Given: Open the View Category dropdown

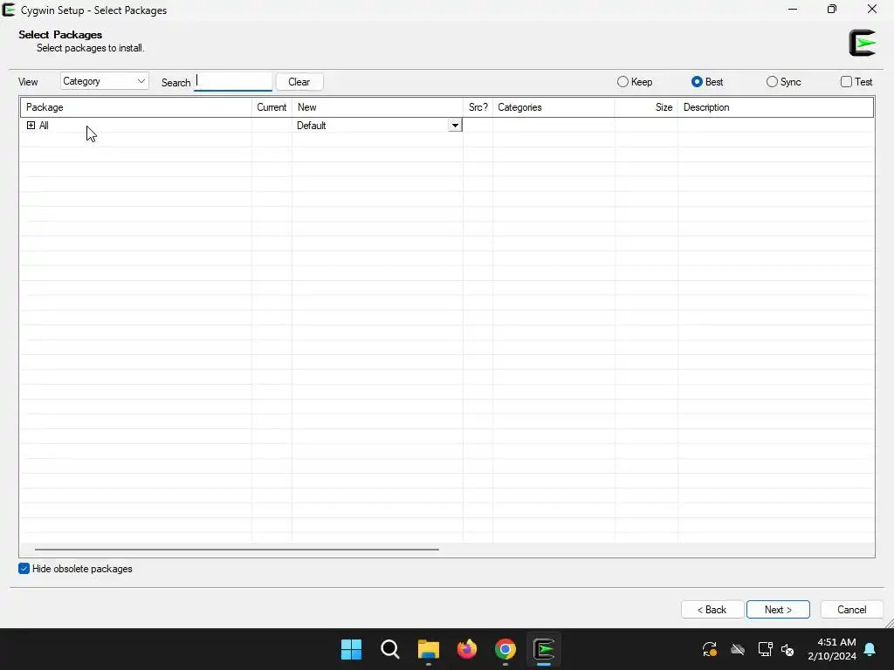Looking at the screenshot, I should pos(105,81).
